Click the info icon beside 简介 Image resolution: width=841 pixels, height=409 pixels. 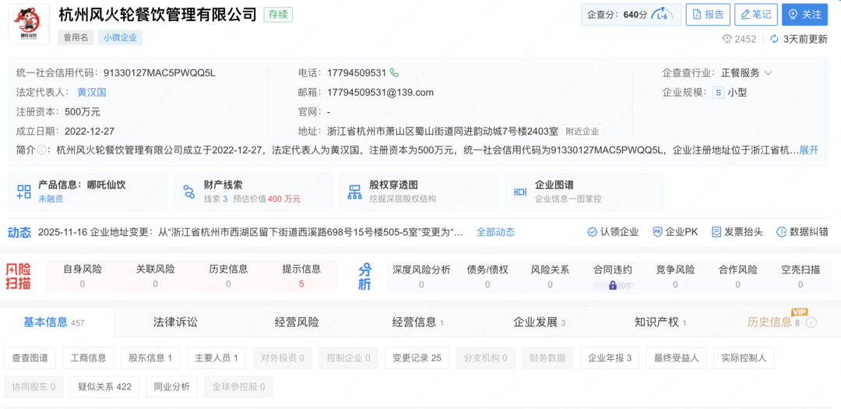click(x=41, y=150)
